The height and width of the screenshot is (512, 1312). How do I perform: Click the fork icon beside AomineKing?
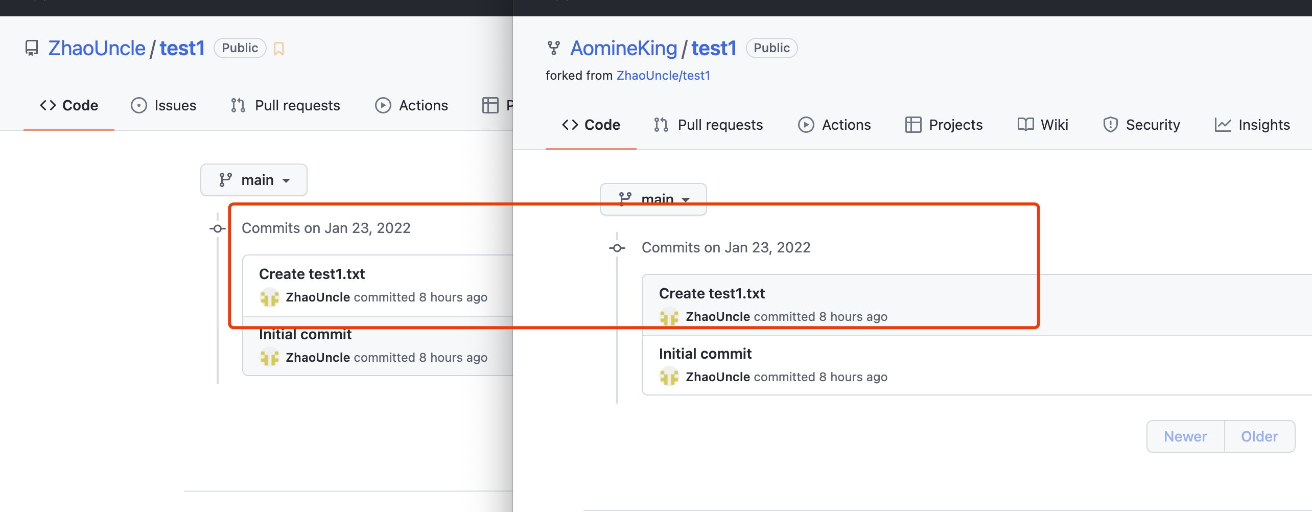click(553, 48)
